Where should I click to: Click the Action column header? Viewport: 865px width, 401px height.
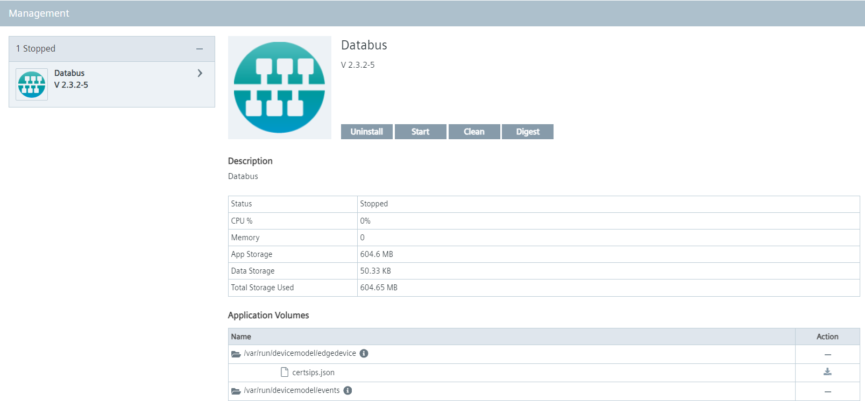(x=827, y=336)
